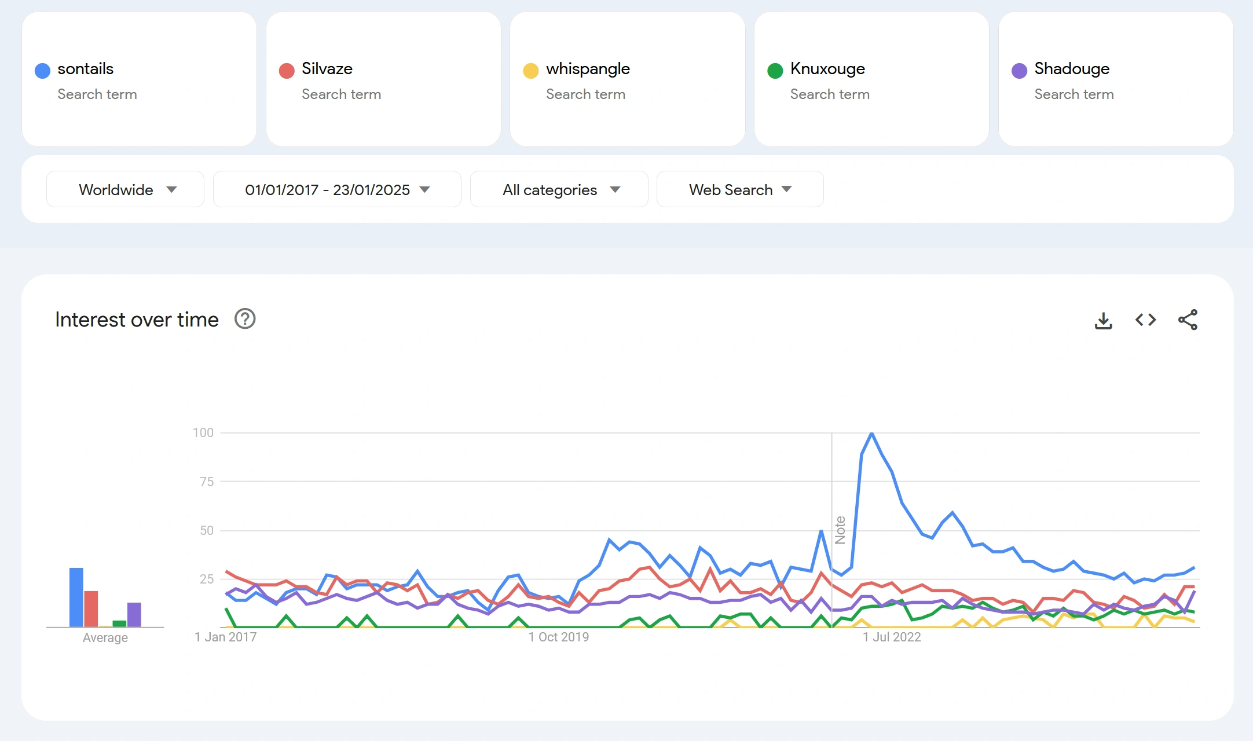1253x741 pixels.
Task: Download the interest over time data
Action: click(x=1104, y=320)
